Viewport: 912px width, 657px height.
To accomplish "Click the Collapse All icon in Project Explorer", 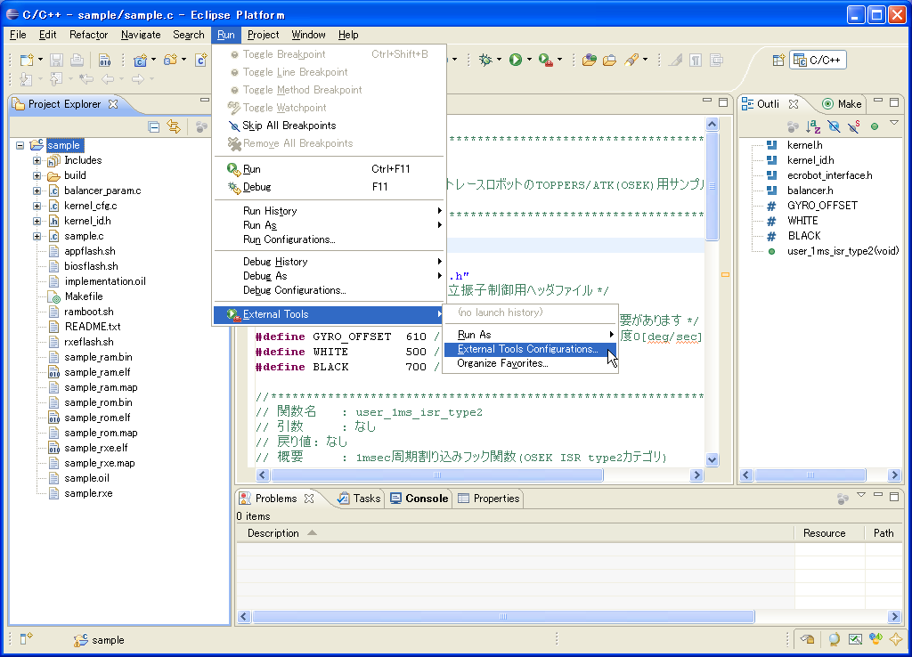I will (x=154, y=126).
